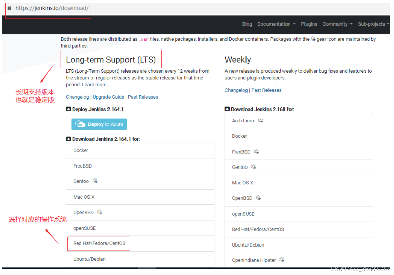Select Gentoo in the Weekly download list
The image size is (394, 275).
pos(299,168)
